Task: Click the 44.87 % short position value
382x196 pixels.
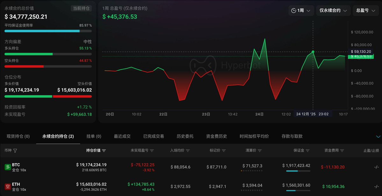Action: pyautogui.click(x=85, y=61)
